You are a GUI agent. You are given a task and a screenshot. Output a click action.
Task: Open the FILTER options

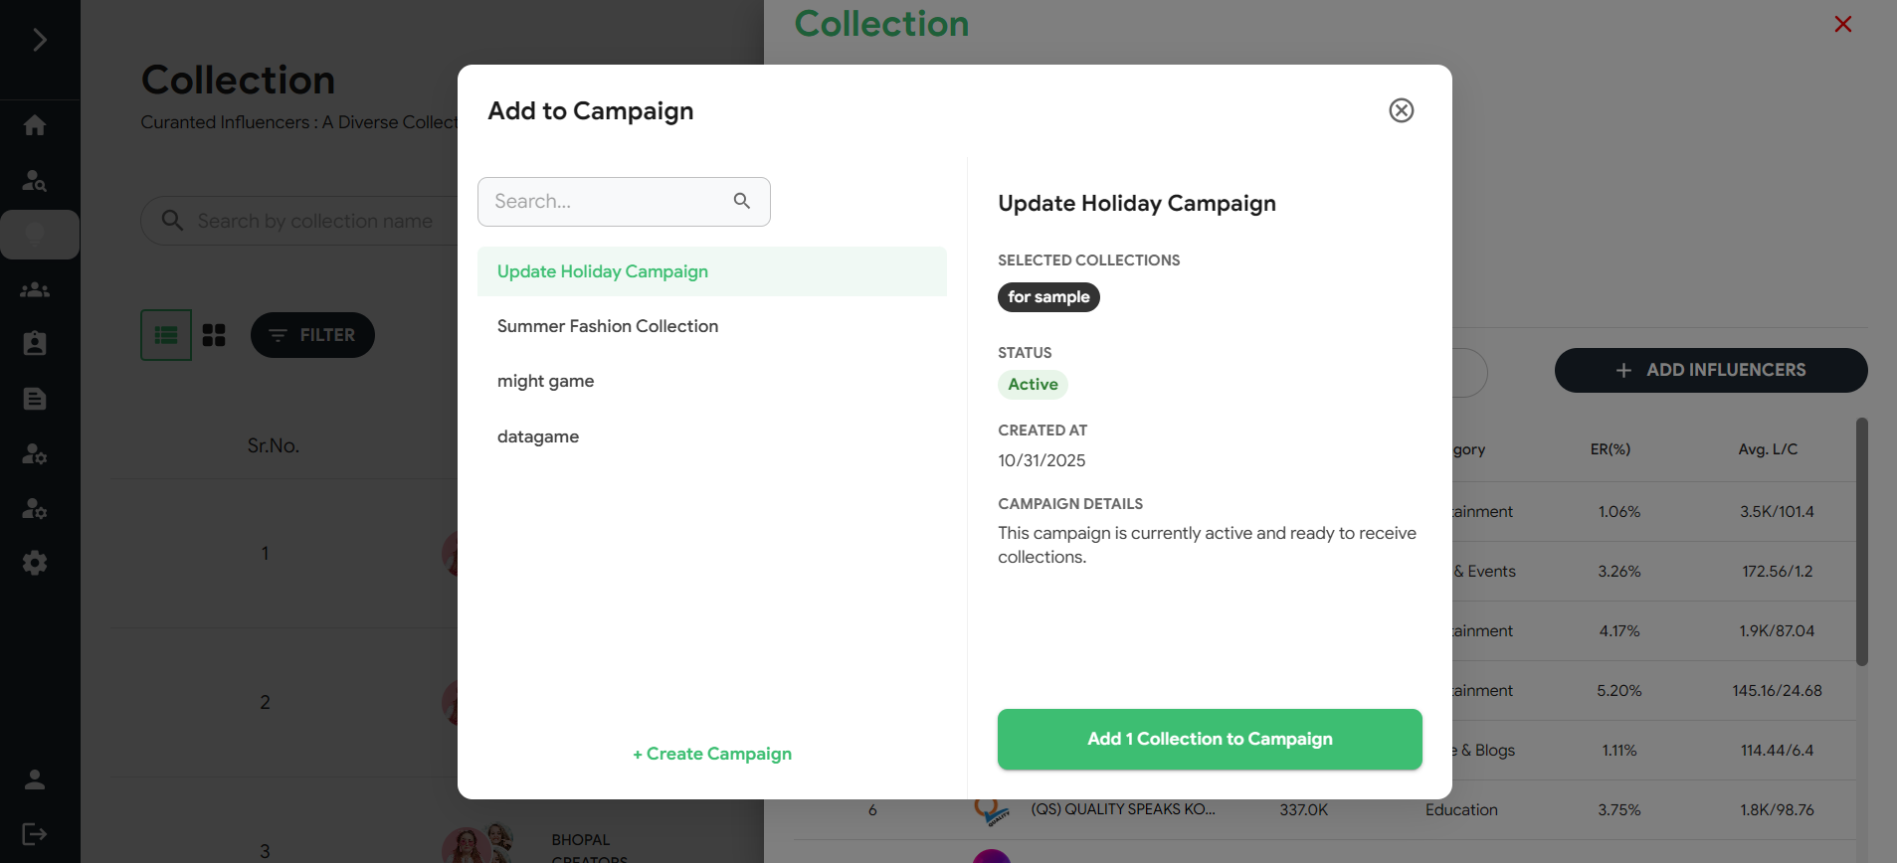pos(312,335)
